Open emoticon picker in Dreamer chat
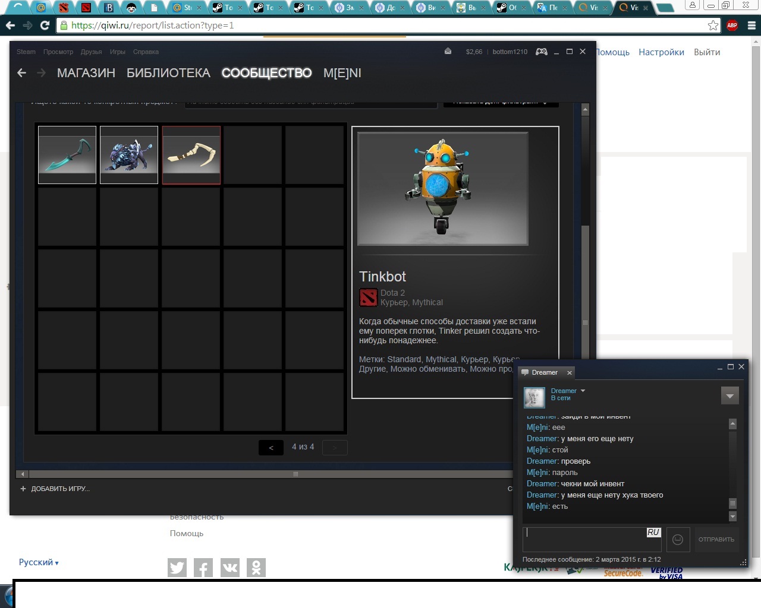 coord(678,539)
